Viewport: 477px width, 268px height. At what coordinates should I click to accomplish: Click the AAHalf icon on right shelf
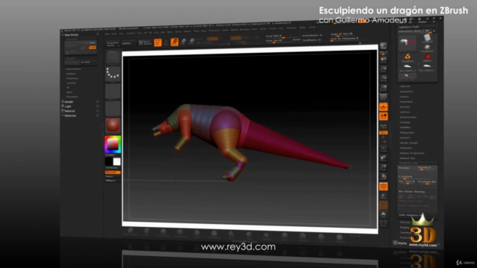pos(383,88)
